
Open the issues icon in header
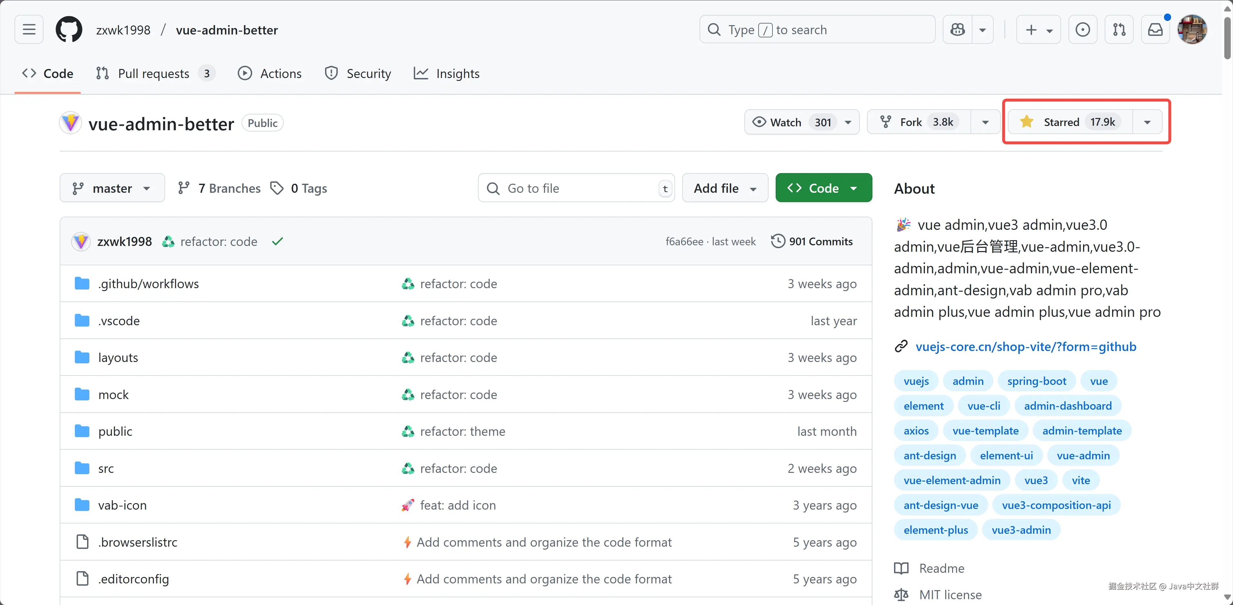1083,30
